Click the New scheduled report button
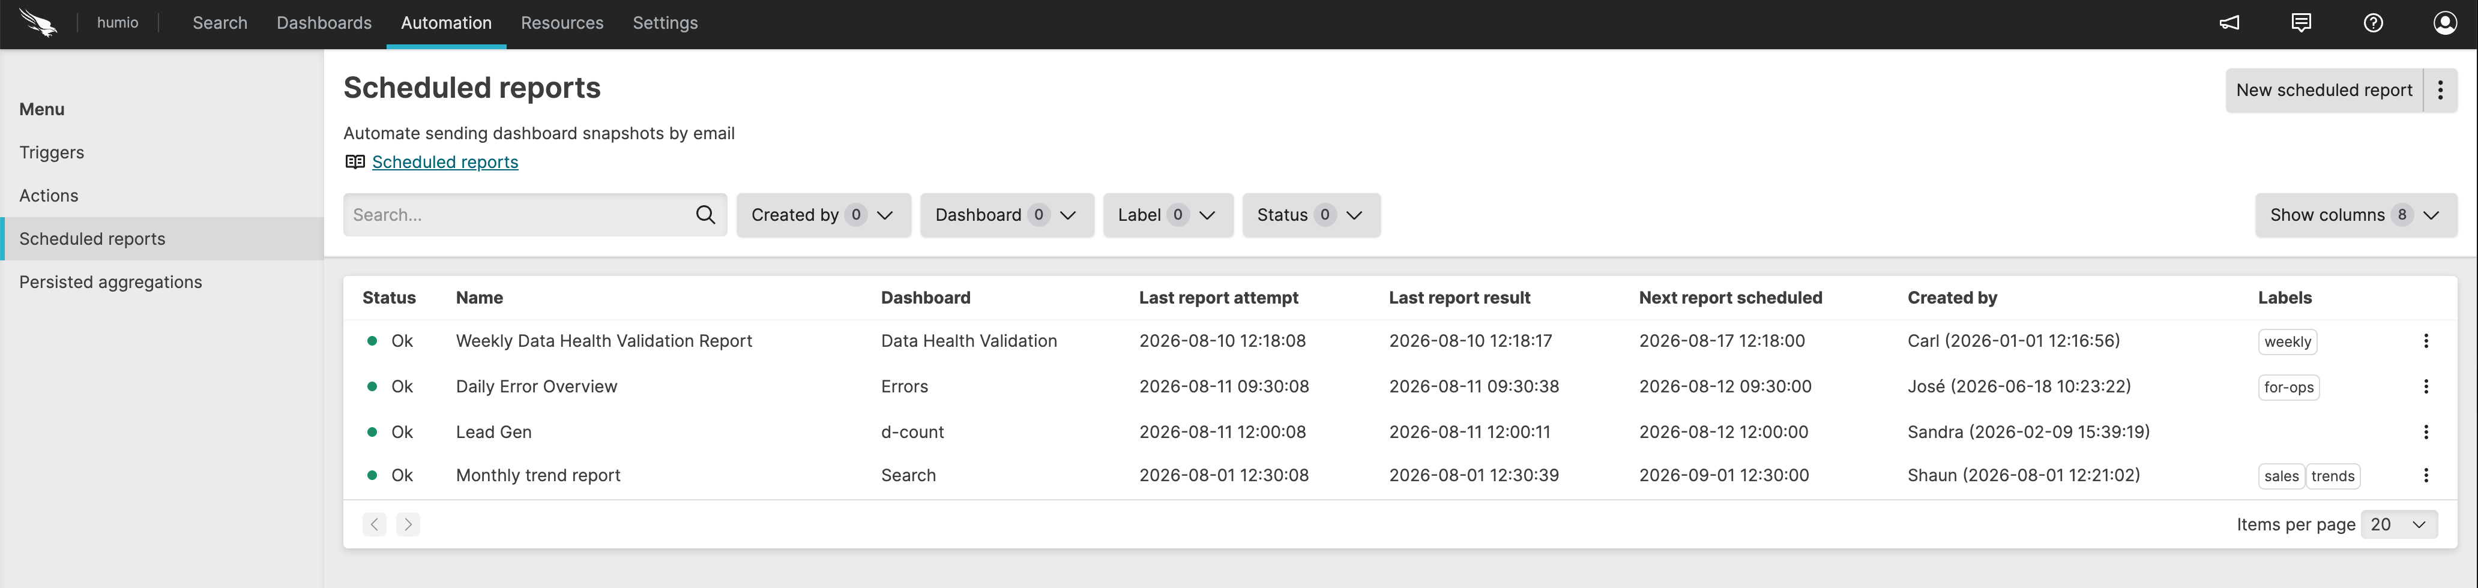Image resolution: width=2478 pixels, height=588 pixels. click(2324, 91)
